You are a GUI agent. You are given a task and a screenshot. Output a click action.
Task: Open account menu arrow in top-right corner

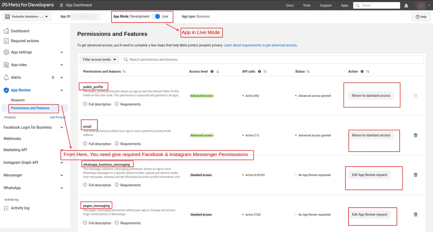point(429,5)
